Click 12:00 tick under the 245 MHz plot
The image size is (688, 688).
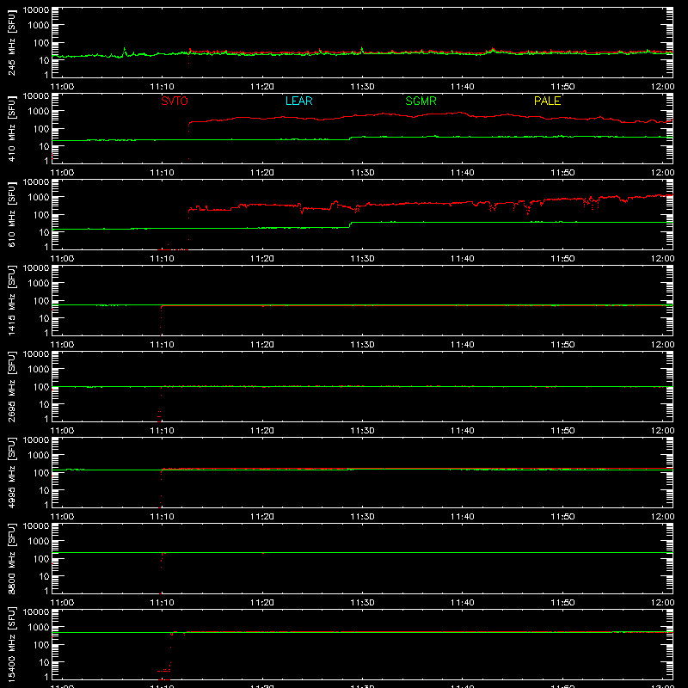click(x=662, y=87)
